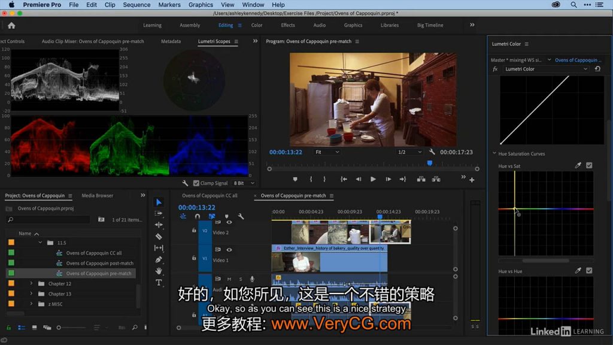Screen dimensions: 613x345
Task: Toggle Video 2 track output eye
Action: (x=229, y=222)
